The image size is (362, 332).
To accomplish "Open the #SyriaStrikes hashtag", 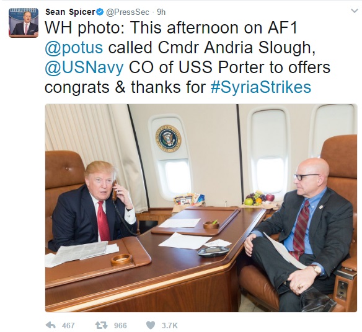I will point(261,87).
